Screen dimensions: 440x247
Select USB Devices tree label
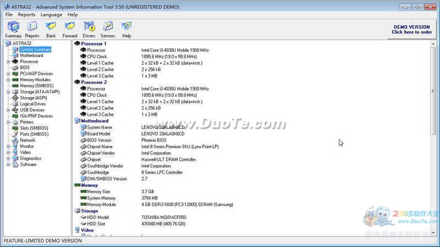tap(32, 110)
